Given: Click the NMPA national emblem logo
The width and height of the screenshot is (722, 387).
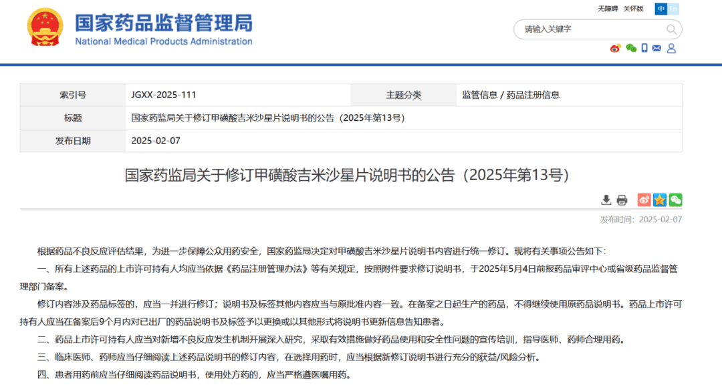Looking at the screenshot, I should [45, 27].
